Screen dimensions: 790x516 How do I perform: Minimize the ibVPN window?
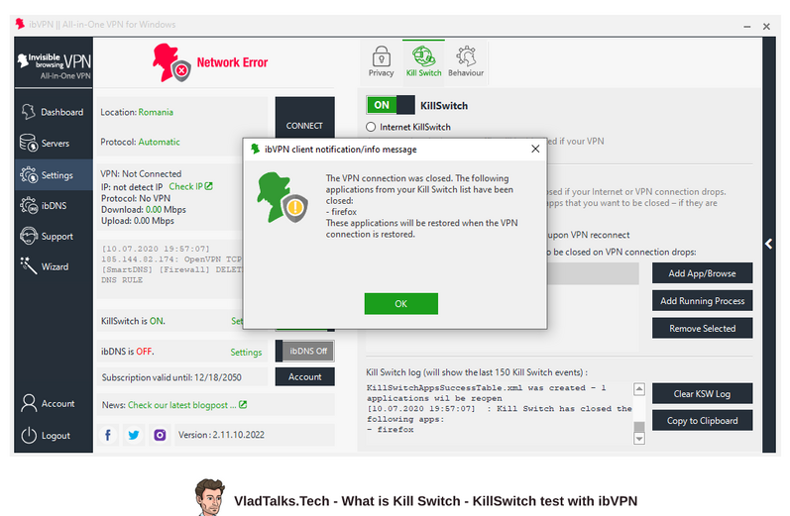click(747, 26)
